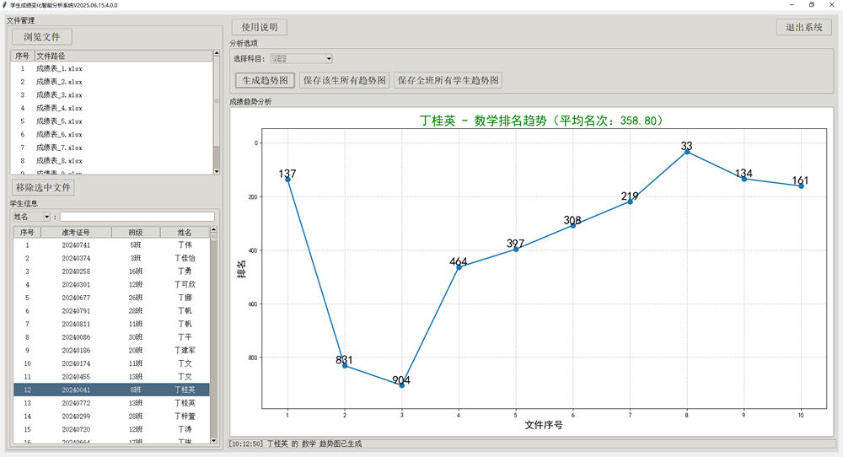The height and width of the screenshot is (457, 843).
Task: Click the 班级 column header
Action: pos(135,232)
